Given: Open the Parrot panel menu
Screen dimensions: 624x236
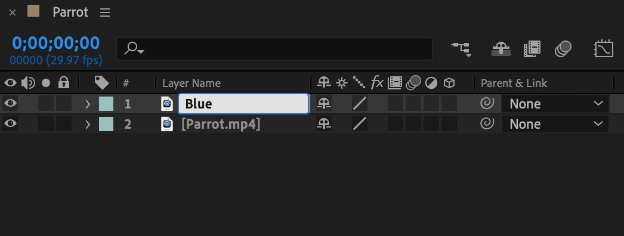Looking at the screenshot, I should click(x=105, y=13).
